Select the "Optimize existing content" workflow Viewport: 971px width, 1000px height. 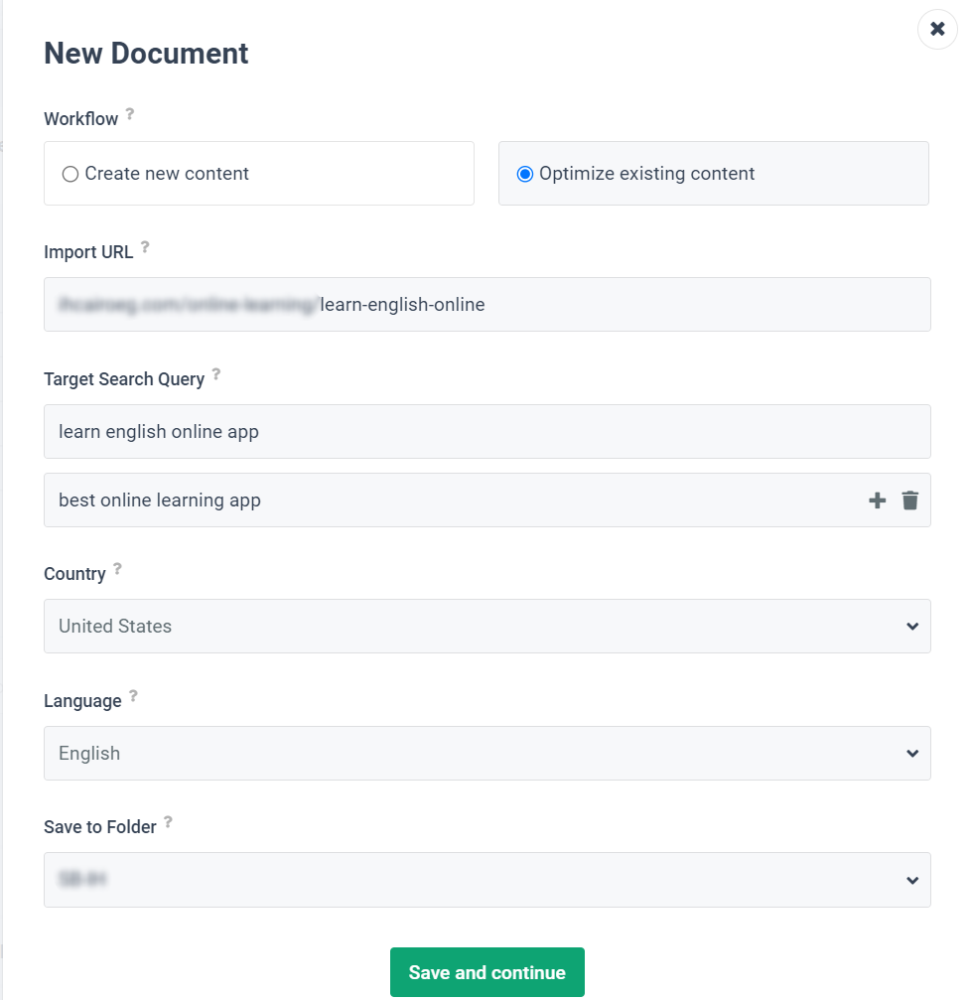click(525, 173)
